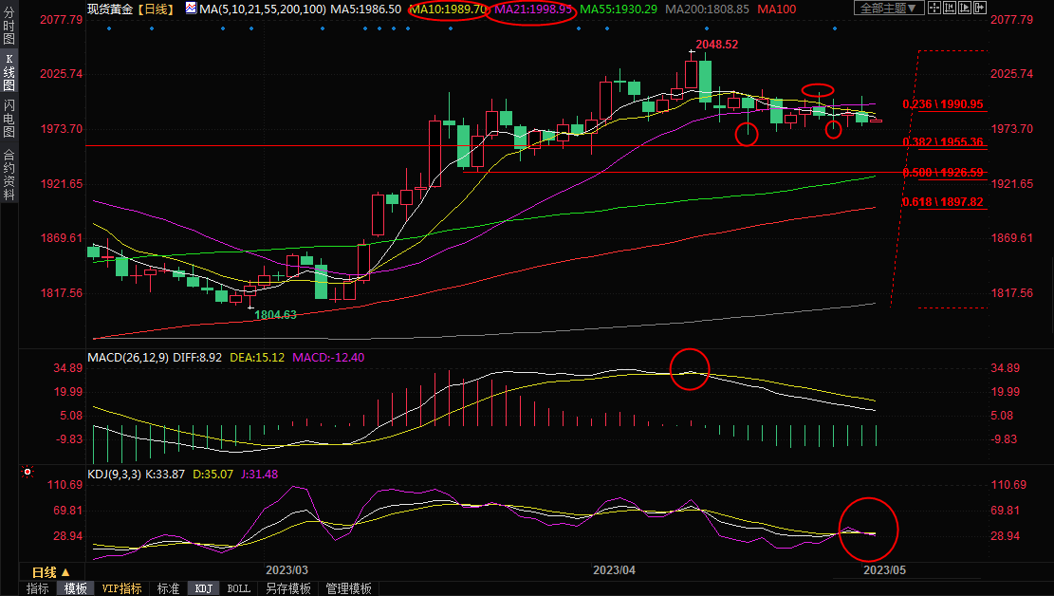Click the blue dot marker above 2048.52 peak
This screenshot has width=1054, height=596.
pyautogui.click(x=706, y=28)
